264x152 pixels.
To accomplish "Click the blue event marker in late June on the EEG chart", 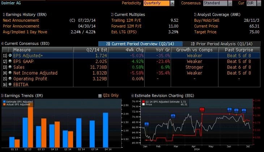I will [x=244, y=110].
